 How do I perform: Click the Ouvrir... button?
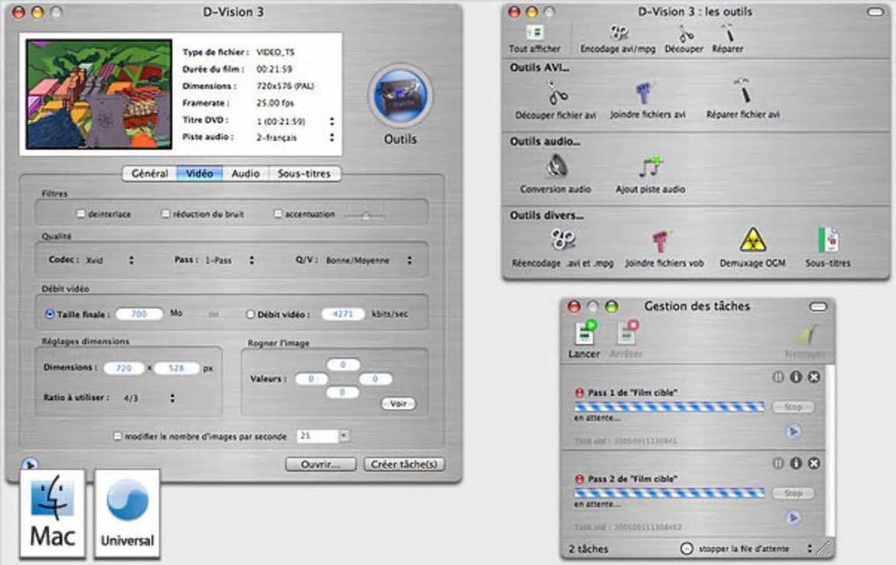[321, 465]
